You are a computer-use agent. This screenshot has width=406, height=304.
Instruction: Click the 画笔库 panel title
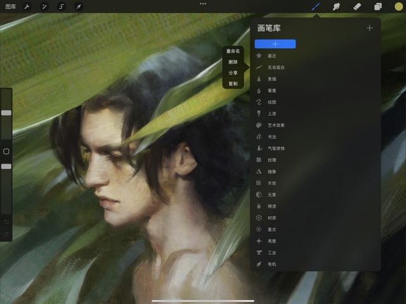tap(269, 28)
